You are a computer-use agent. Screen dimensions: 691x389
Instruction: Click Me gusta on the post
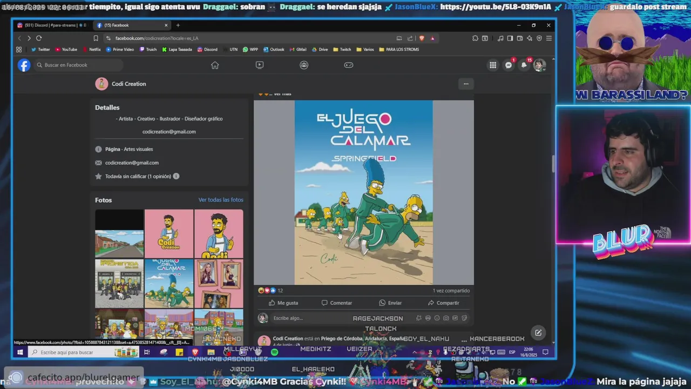[283, 303]
